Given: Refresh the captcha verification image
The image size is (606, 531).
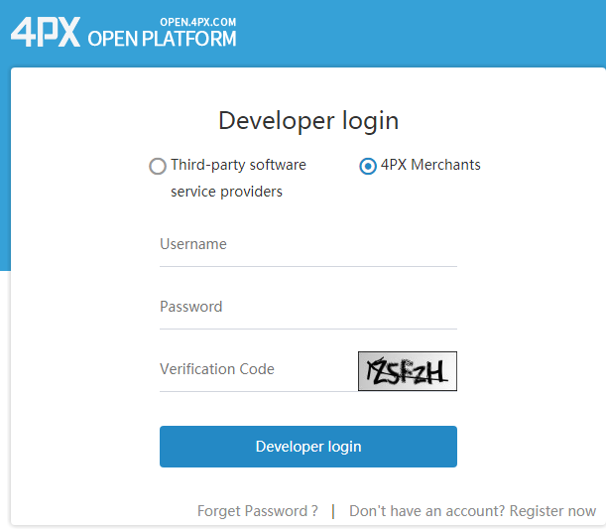Looking at the screenshot, I should pyautogui.click(x=408, y=371).
